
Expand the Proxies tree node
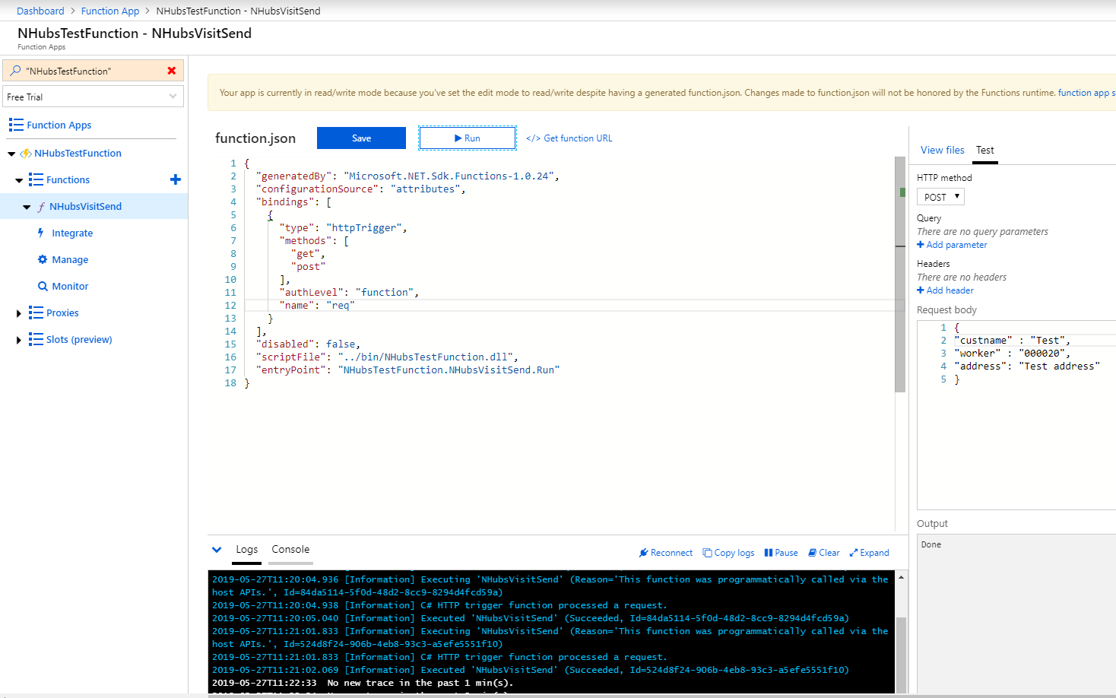click(19, 313)
